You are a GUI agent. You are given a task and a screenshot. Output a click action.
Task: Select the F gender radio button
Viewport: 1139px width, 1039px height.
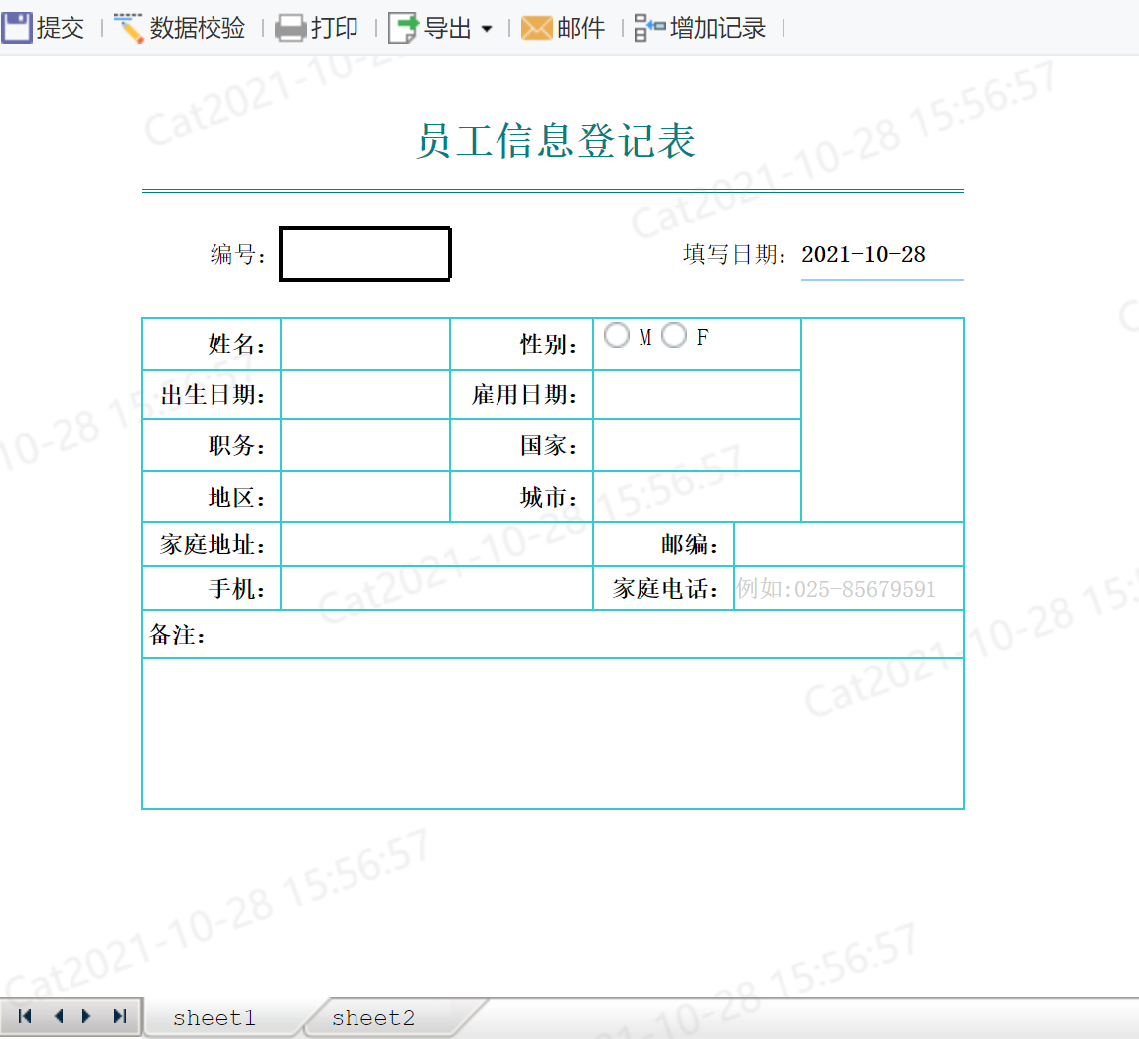[x=674, y=335]
